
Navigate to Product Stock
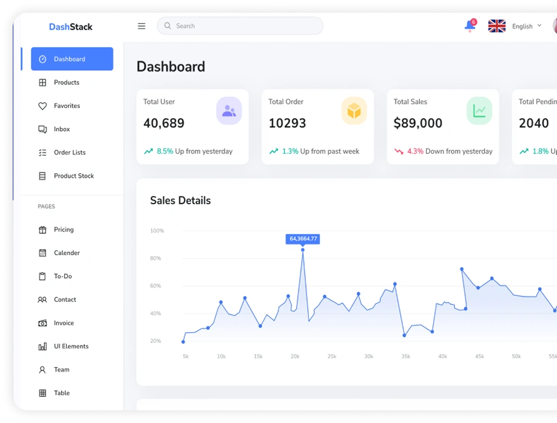pos(73,176)
